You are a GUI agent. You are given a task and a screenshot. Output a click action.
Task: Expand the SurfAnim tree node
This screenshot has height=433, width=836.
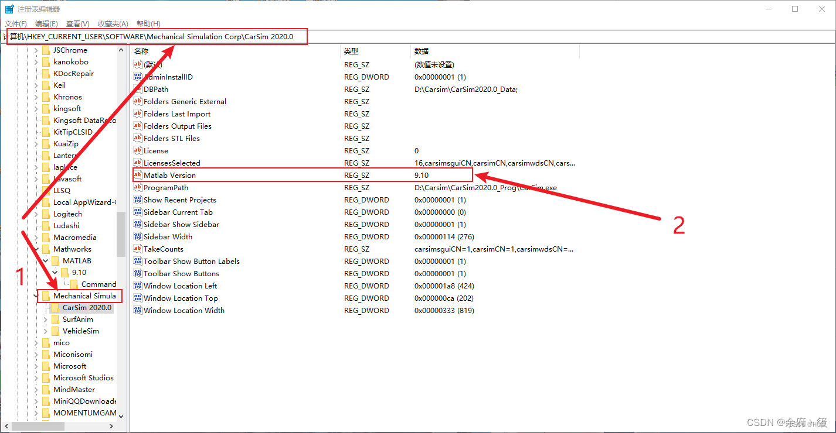46,319
